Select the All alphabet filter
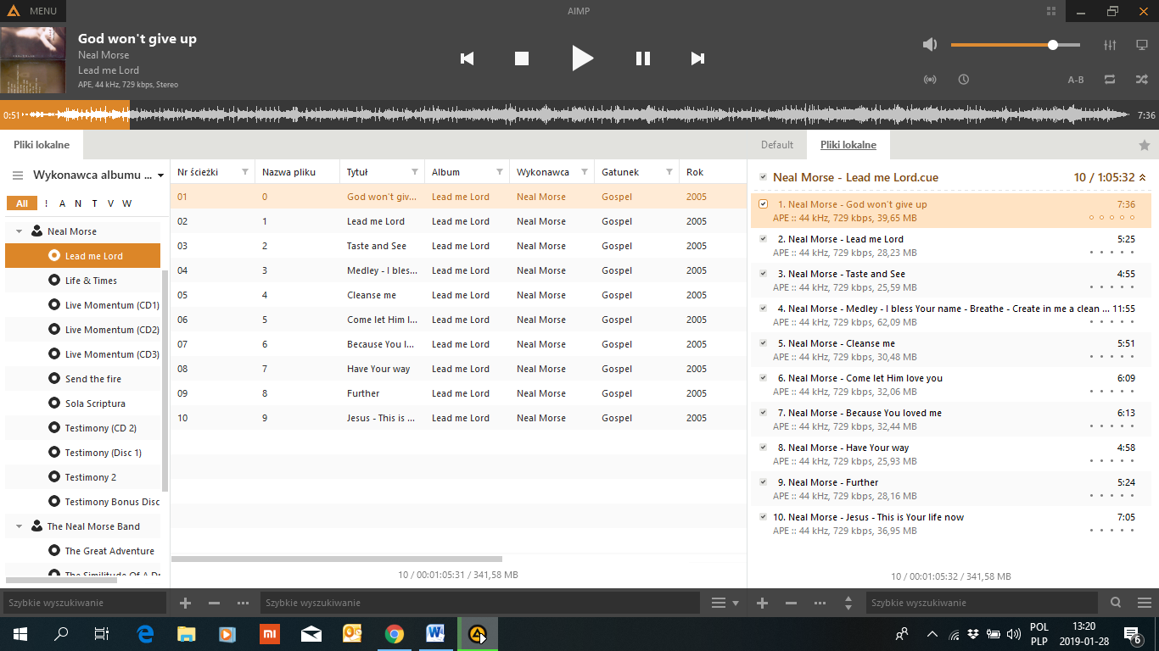The width and height of the screenshot is (1159, 651). point(22,203)
